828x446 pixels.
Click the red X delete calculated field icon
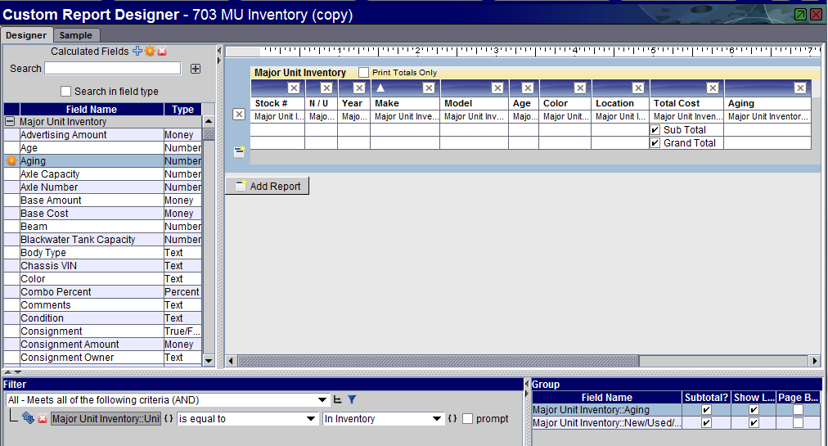(162, 52)
